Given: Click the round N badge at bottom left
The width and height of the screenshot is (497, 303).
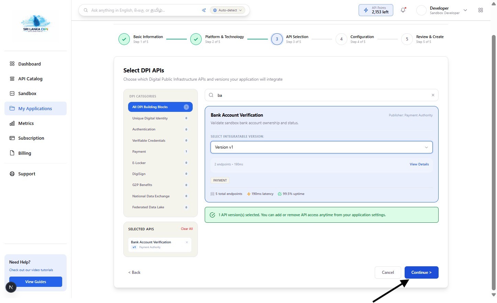Looking at the screenshot, I should (11, 287).
